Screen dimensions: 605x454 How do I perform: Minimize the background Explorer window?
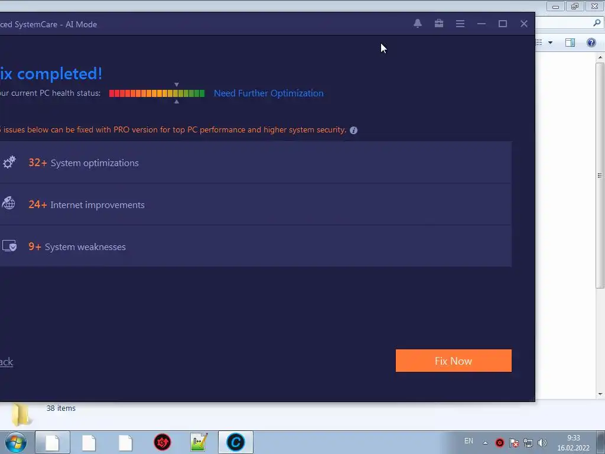(x=555, y=6)
